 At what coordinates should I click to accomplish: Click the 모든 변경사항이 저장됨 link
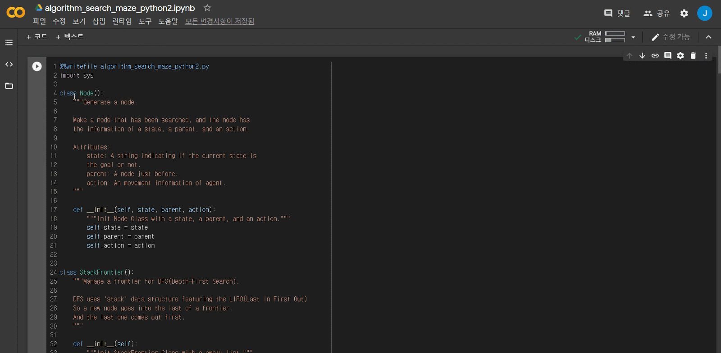(219, 21)
